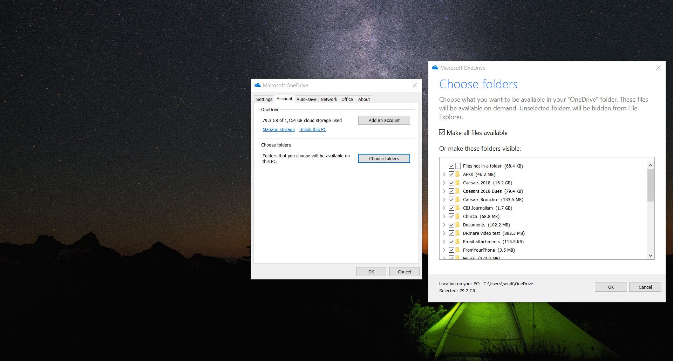
Task: Expand the APKs folder
Action: [x=444, y=174]
